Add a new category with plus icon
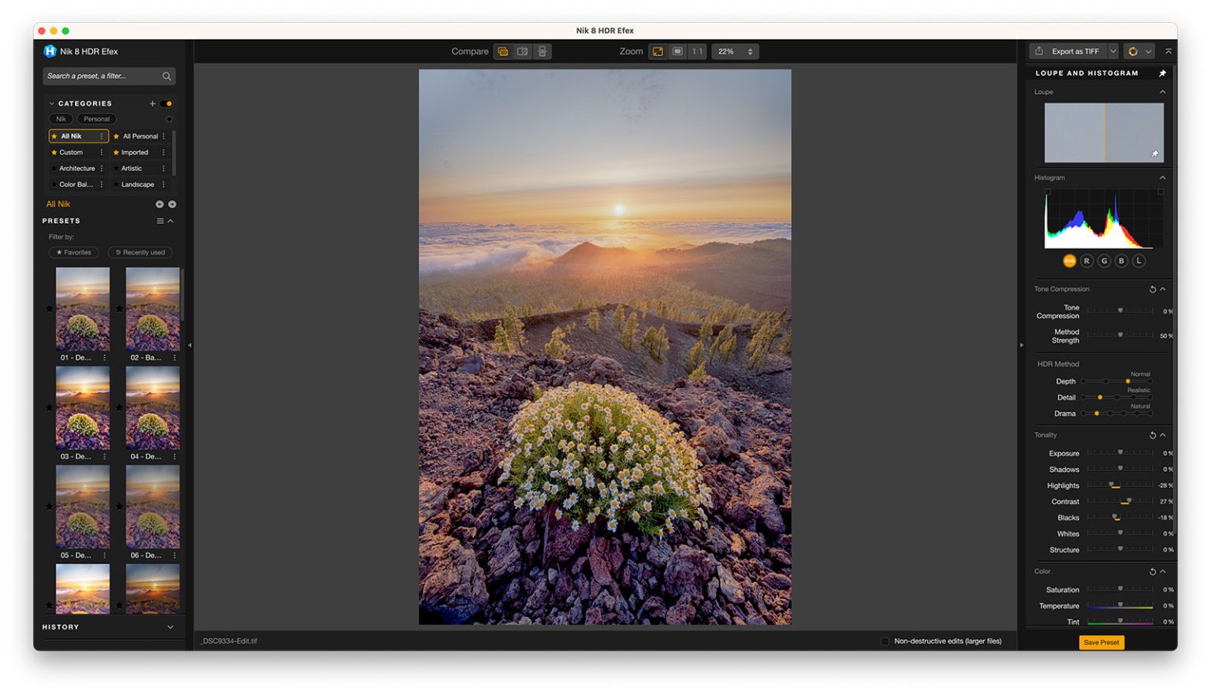Viewport: 1211px width, 695px height. point(152,103)
